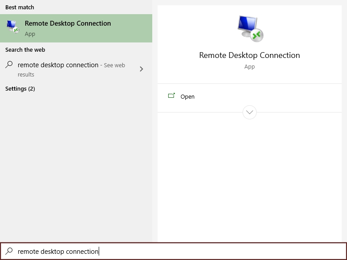The width and height of the screenshot is (347, 260).
Task: Click the 'App' subtitle in the Best match entry
Action: pos(30,34)
